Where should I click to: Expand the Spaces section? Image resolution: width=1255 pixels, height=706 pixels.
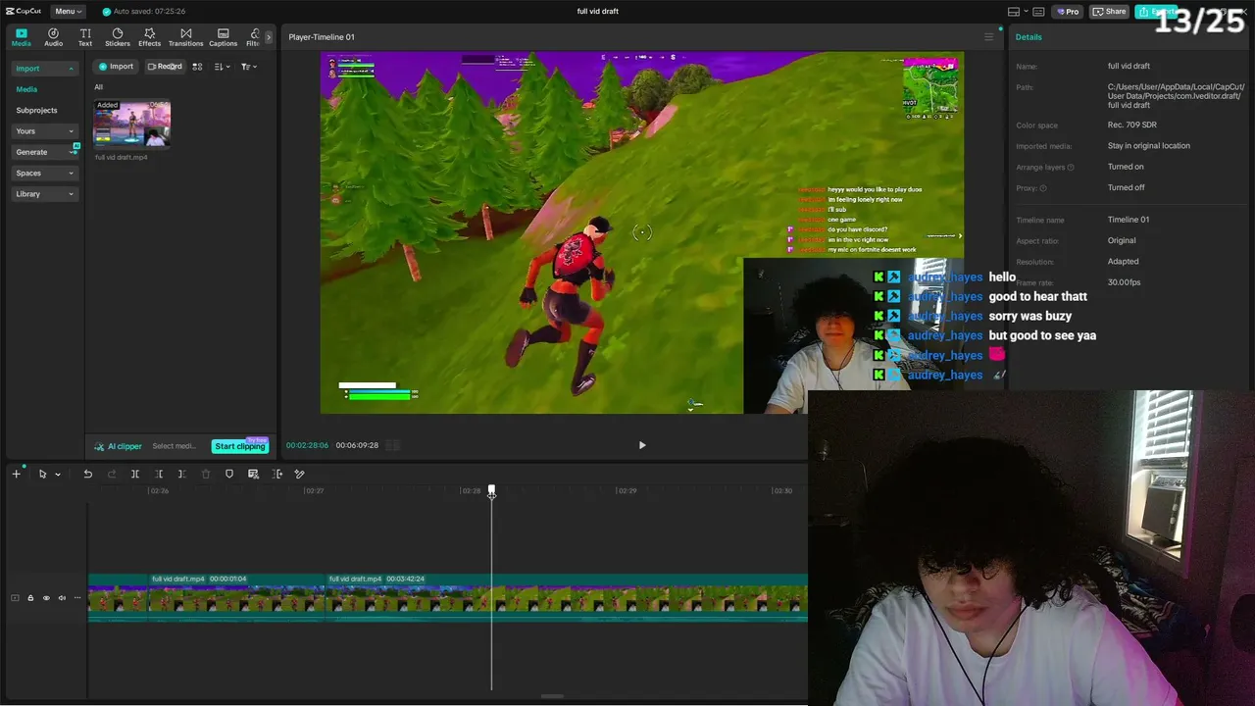point(44,174)
